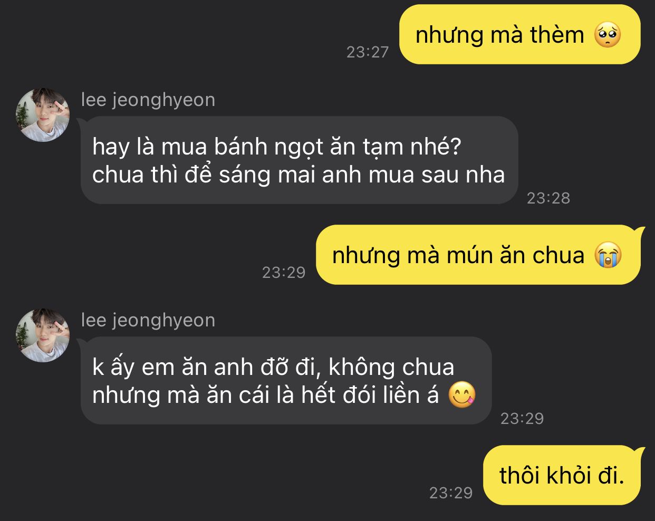Select the line 'chua thì để sáng mai anh mua sau nha'
This screenshot has height=521, width=655.
point(298,175)
